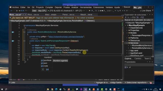Click Live Share button
The width and height of the screenshot is (163, 91).
(145, 11)
